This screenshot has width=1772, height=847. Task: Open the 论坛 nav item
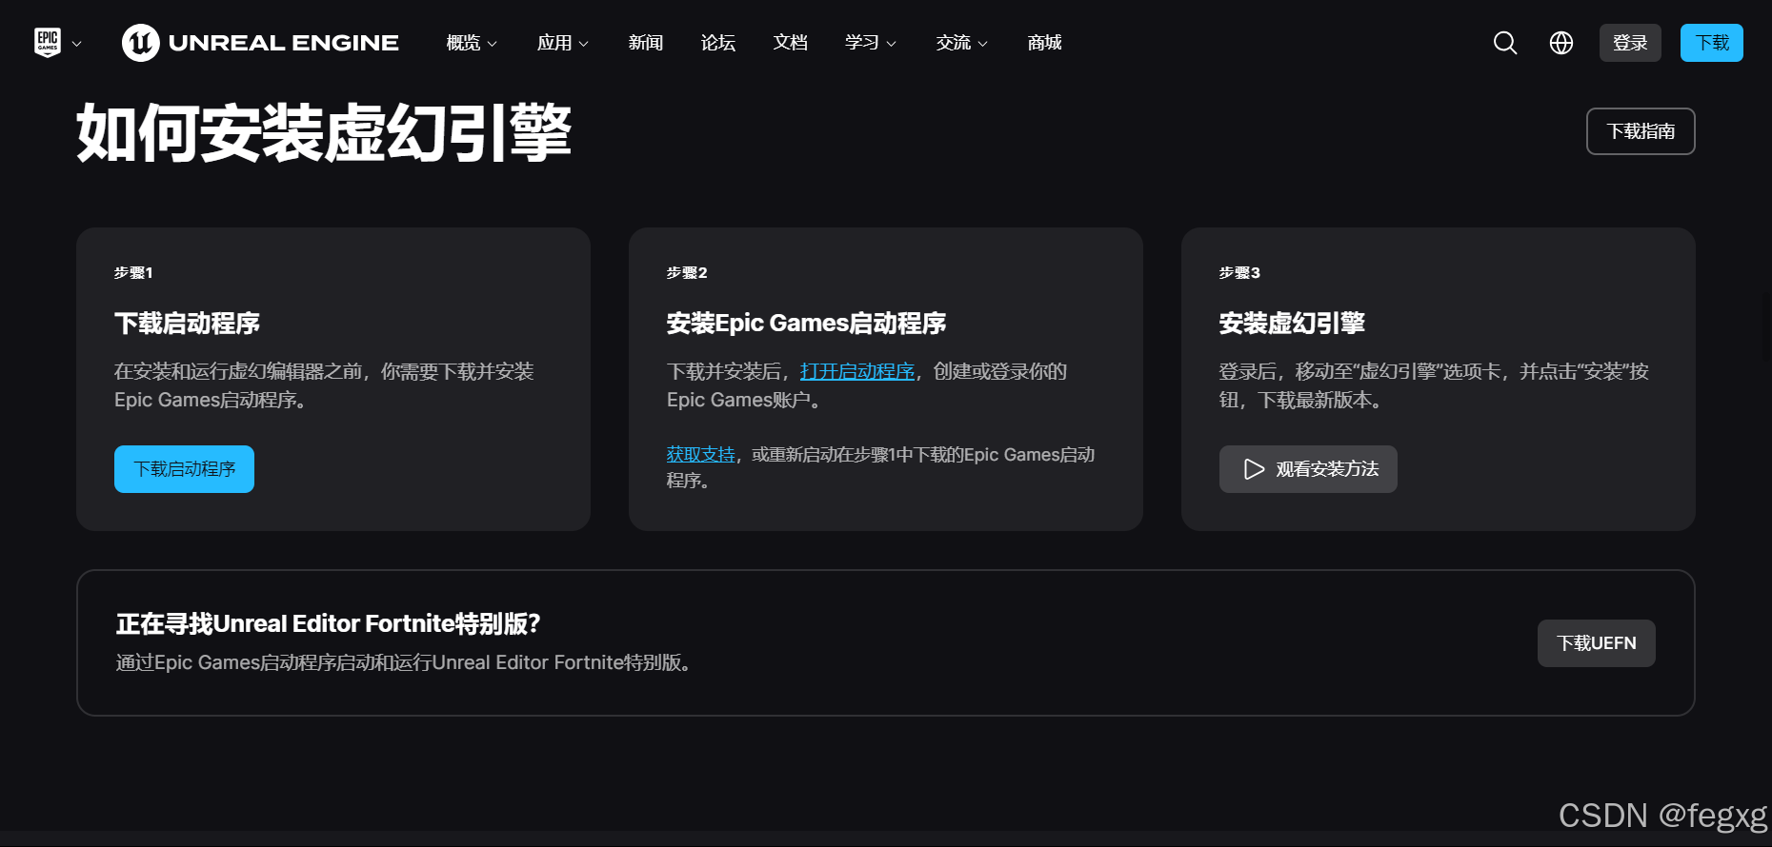click(718, 43)
